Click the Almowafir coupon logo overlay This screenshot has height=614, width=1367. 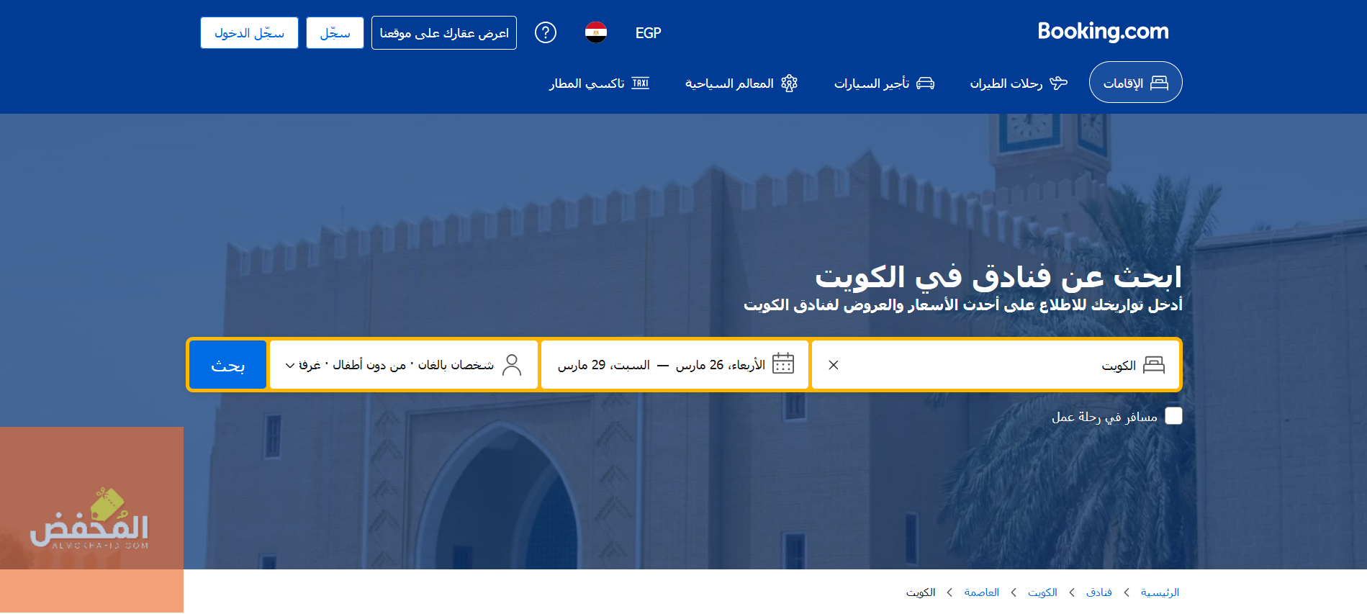pyautogui.click(x=91, y=518)
